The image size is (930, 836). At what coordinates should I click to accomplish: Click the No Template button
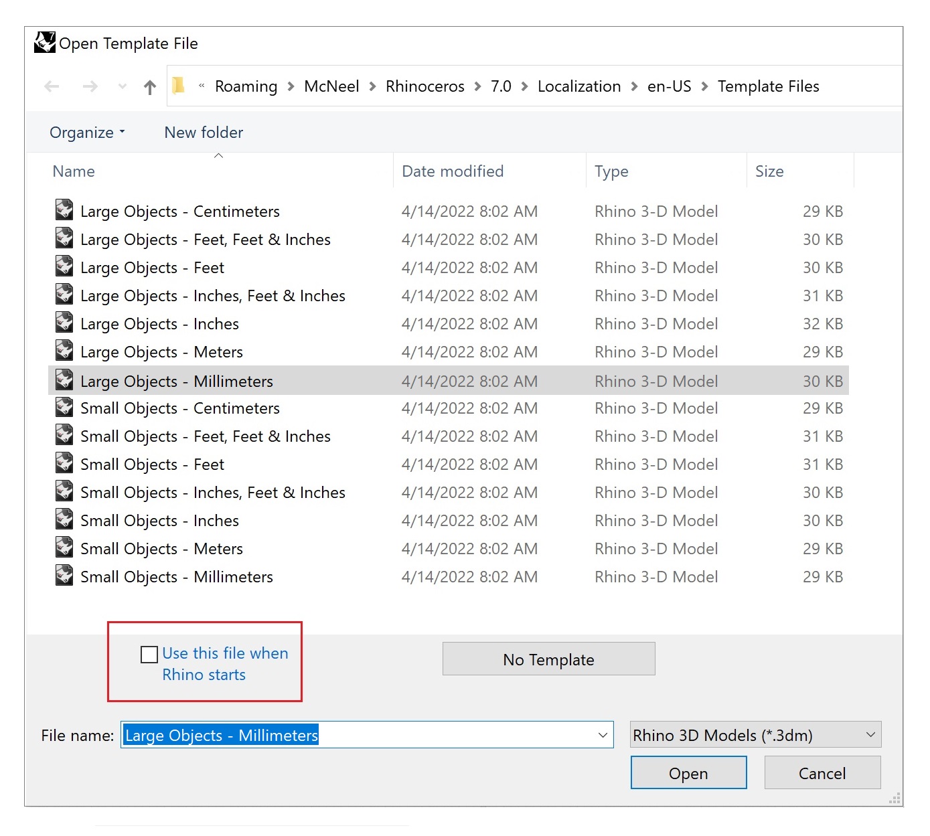point(548,659)
